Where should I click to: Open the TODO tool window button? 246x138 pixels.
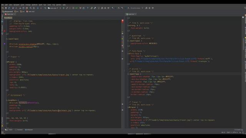(x=8, y=130)
